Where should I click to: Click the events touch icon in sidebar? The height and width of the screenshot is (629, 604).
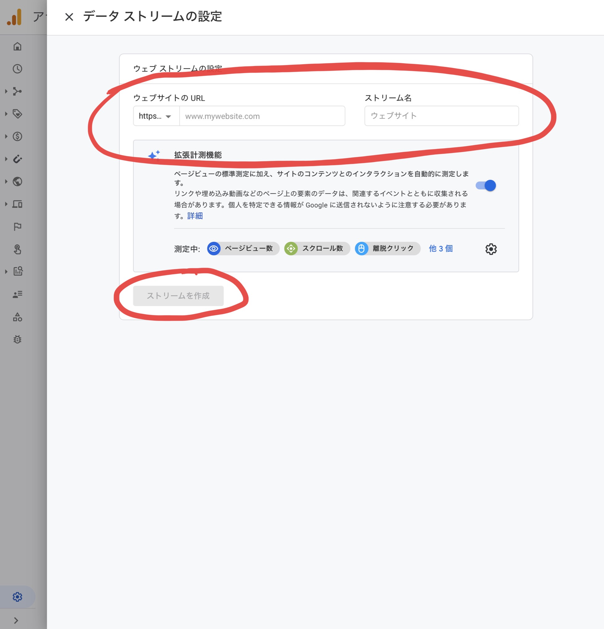17,249
